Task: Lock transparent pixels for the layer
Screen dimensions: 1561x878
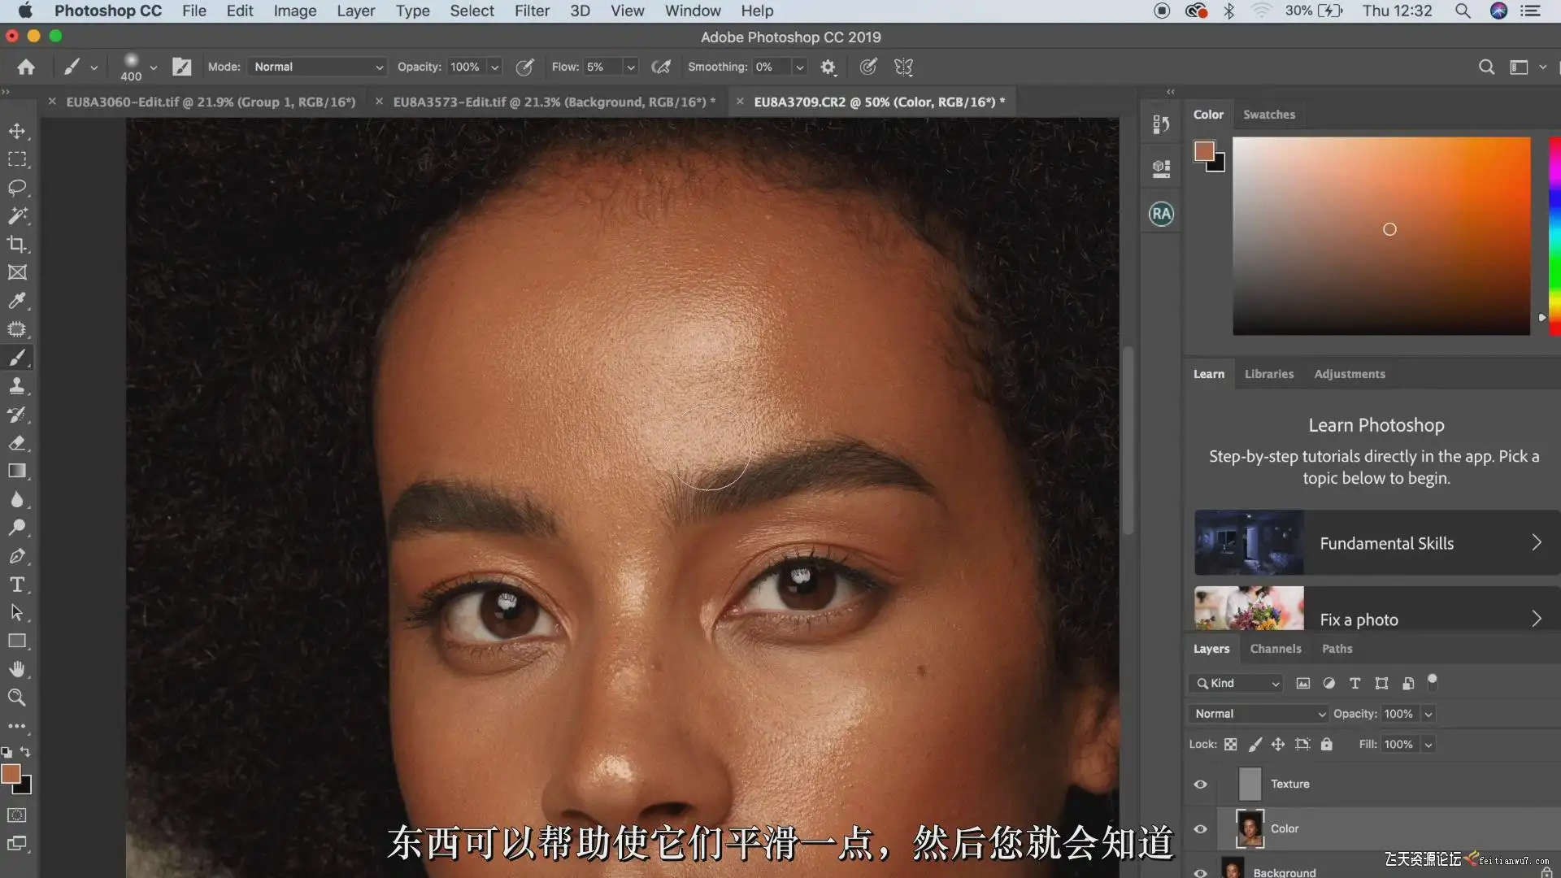Action: [1230, 745]
